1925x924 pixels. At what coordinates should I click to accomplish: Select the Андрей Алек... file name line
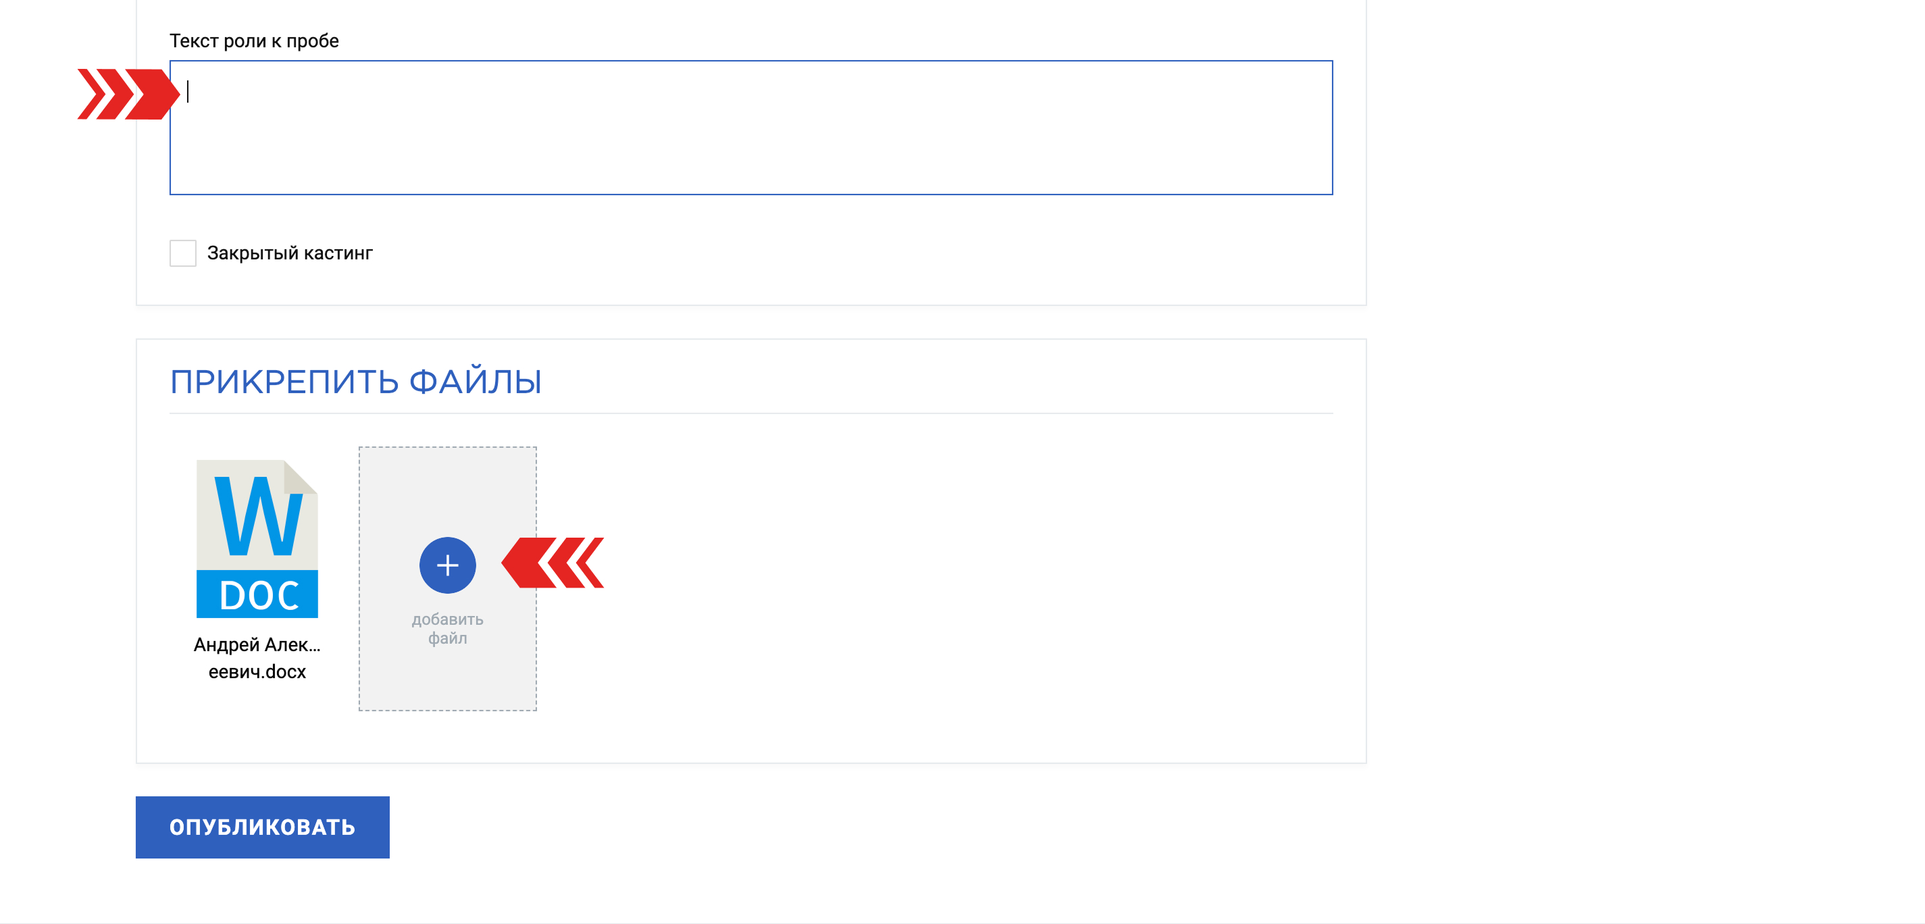tap(257, 644)
